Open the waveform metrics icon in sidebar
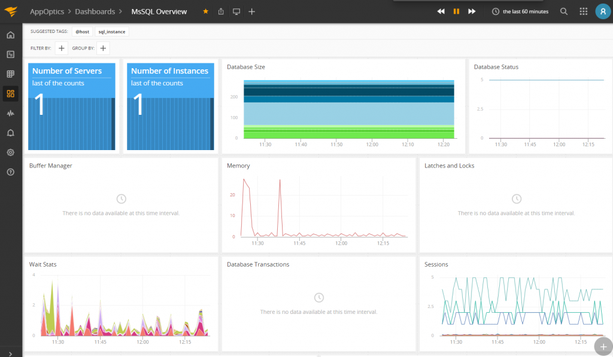This screenshot has height=357, width=613. 10,113
